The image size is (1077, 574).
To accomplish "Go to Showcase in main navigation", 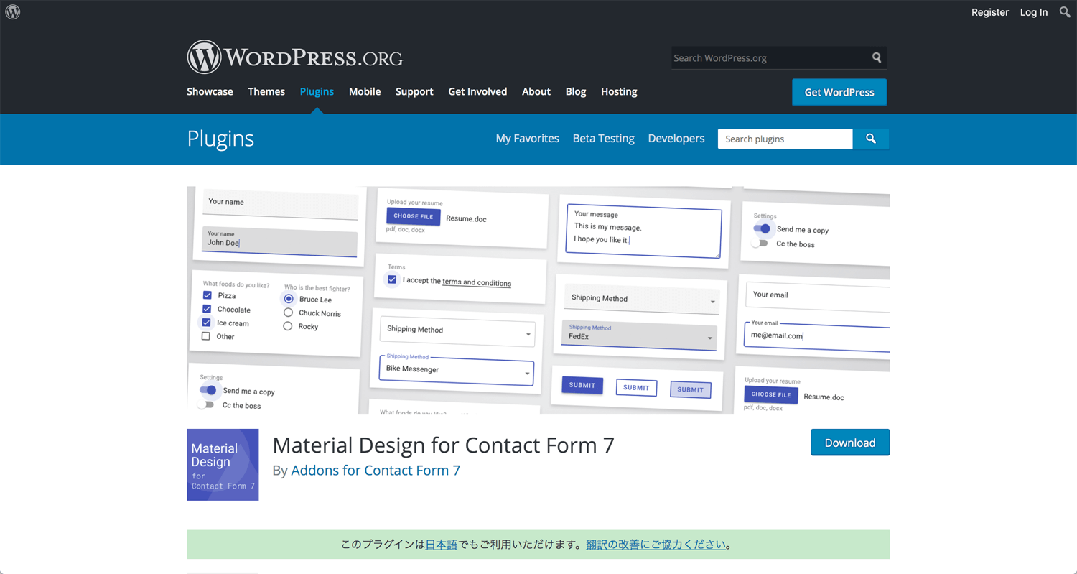I will pos(210,91).
